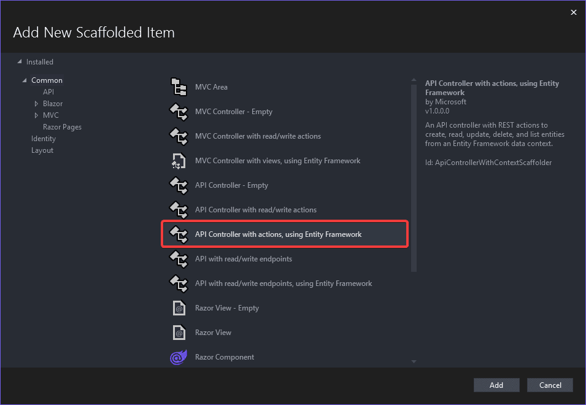Expand the Blazor category node
The width and height of the screenshot is (586, 405).
point(37,103)
